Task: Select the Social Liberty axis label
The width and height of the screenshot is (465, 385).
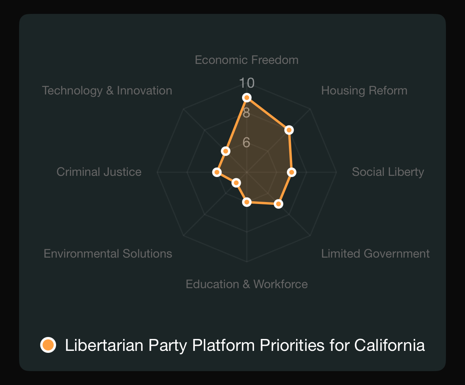Action: click(388, 172)
